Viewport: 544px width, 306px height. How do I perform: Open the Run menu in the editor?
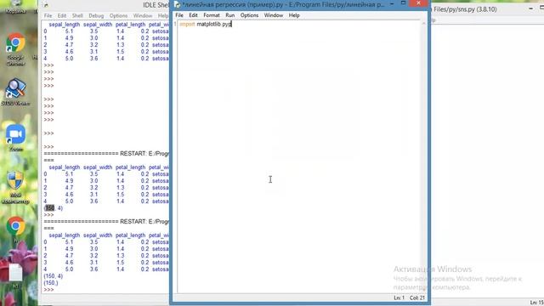pos(230,15)
